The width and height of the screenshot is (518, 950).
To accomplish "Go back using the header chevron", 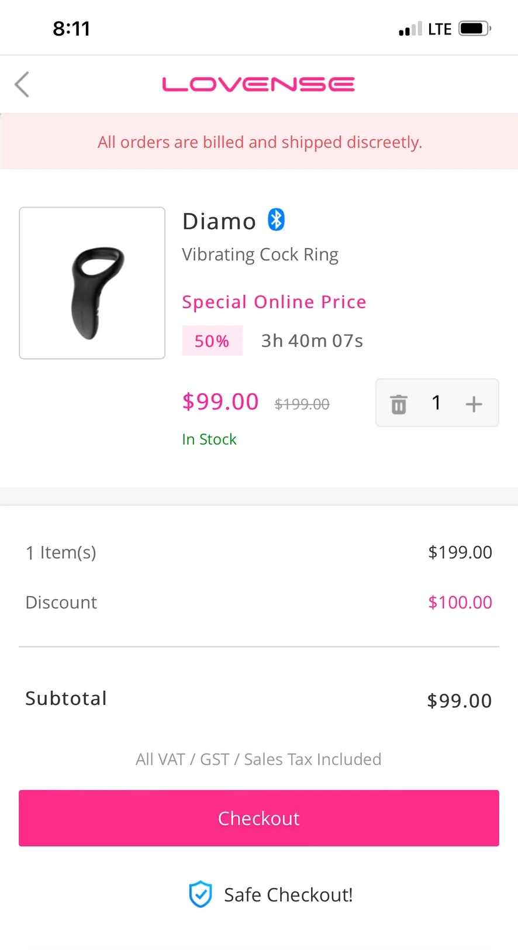I will point(22,84).
